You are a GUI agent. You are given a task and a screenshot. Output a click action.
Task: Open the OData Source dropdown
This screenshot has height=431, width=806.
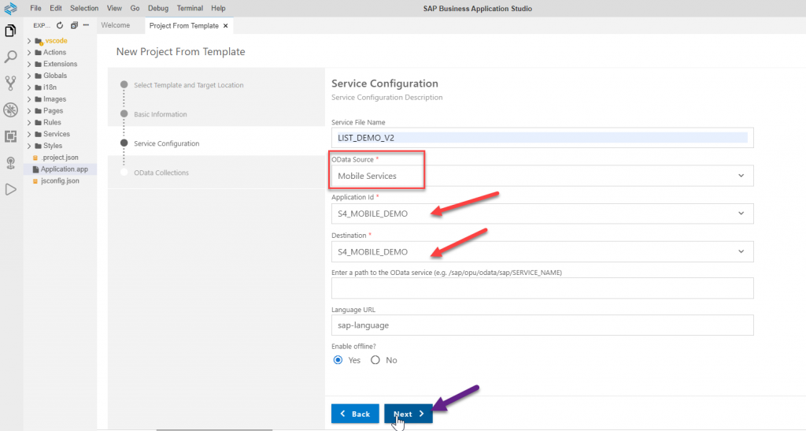click(x=542, y=176)
